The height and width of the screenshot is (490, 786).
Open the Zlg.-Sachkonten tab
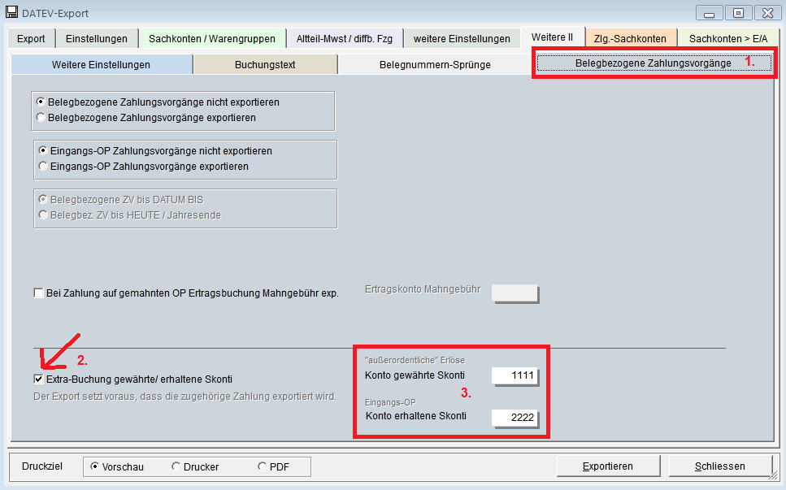tap(631, 38)
